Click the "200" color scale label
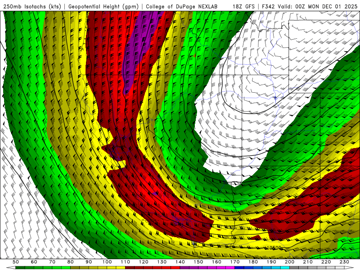The image size is (360, 270). click(289, 262)
